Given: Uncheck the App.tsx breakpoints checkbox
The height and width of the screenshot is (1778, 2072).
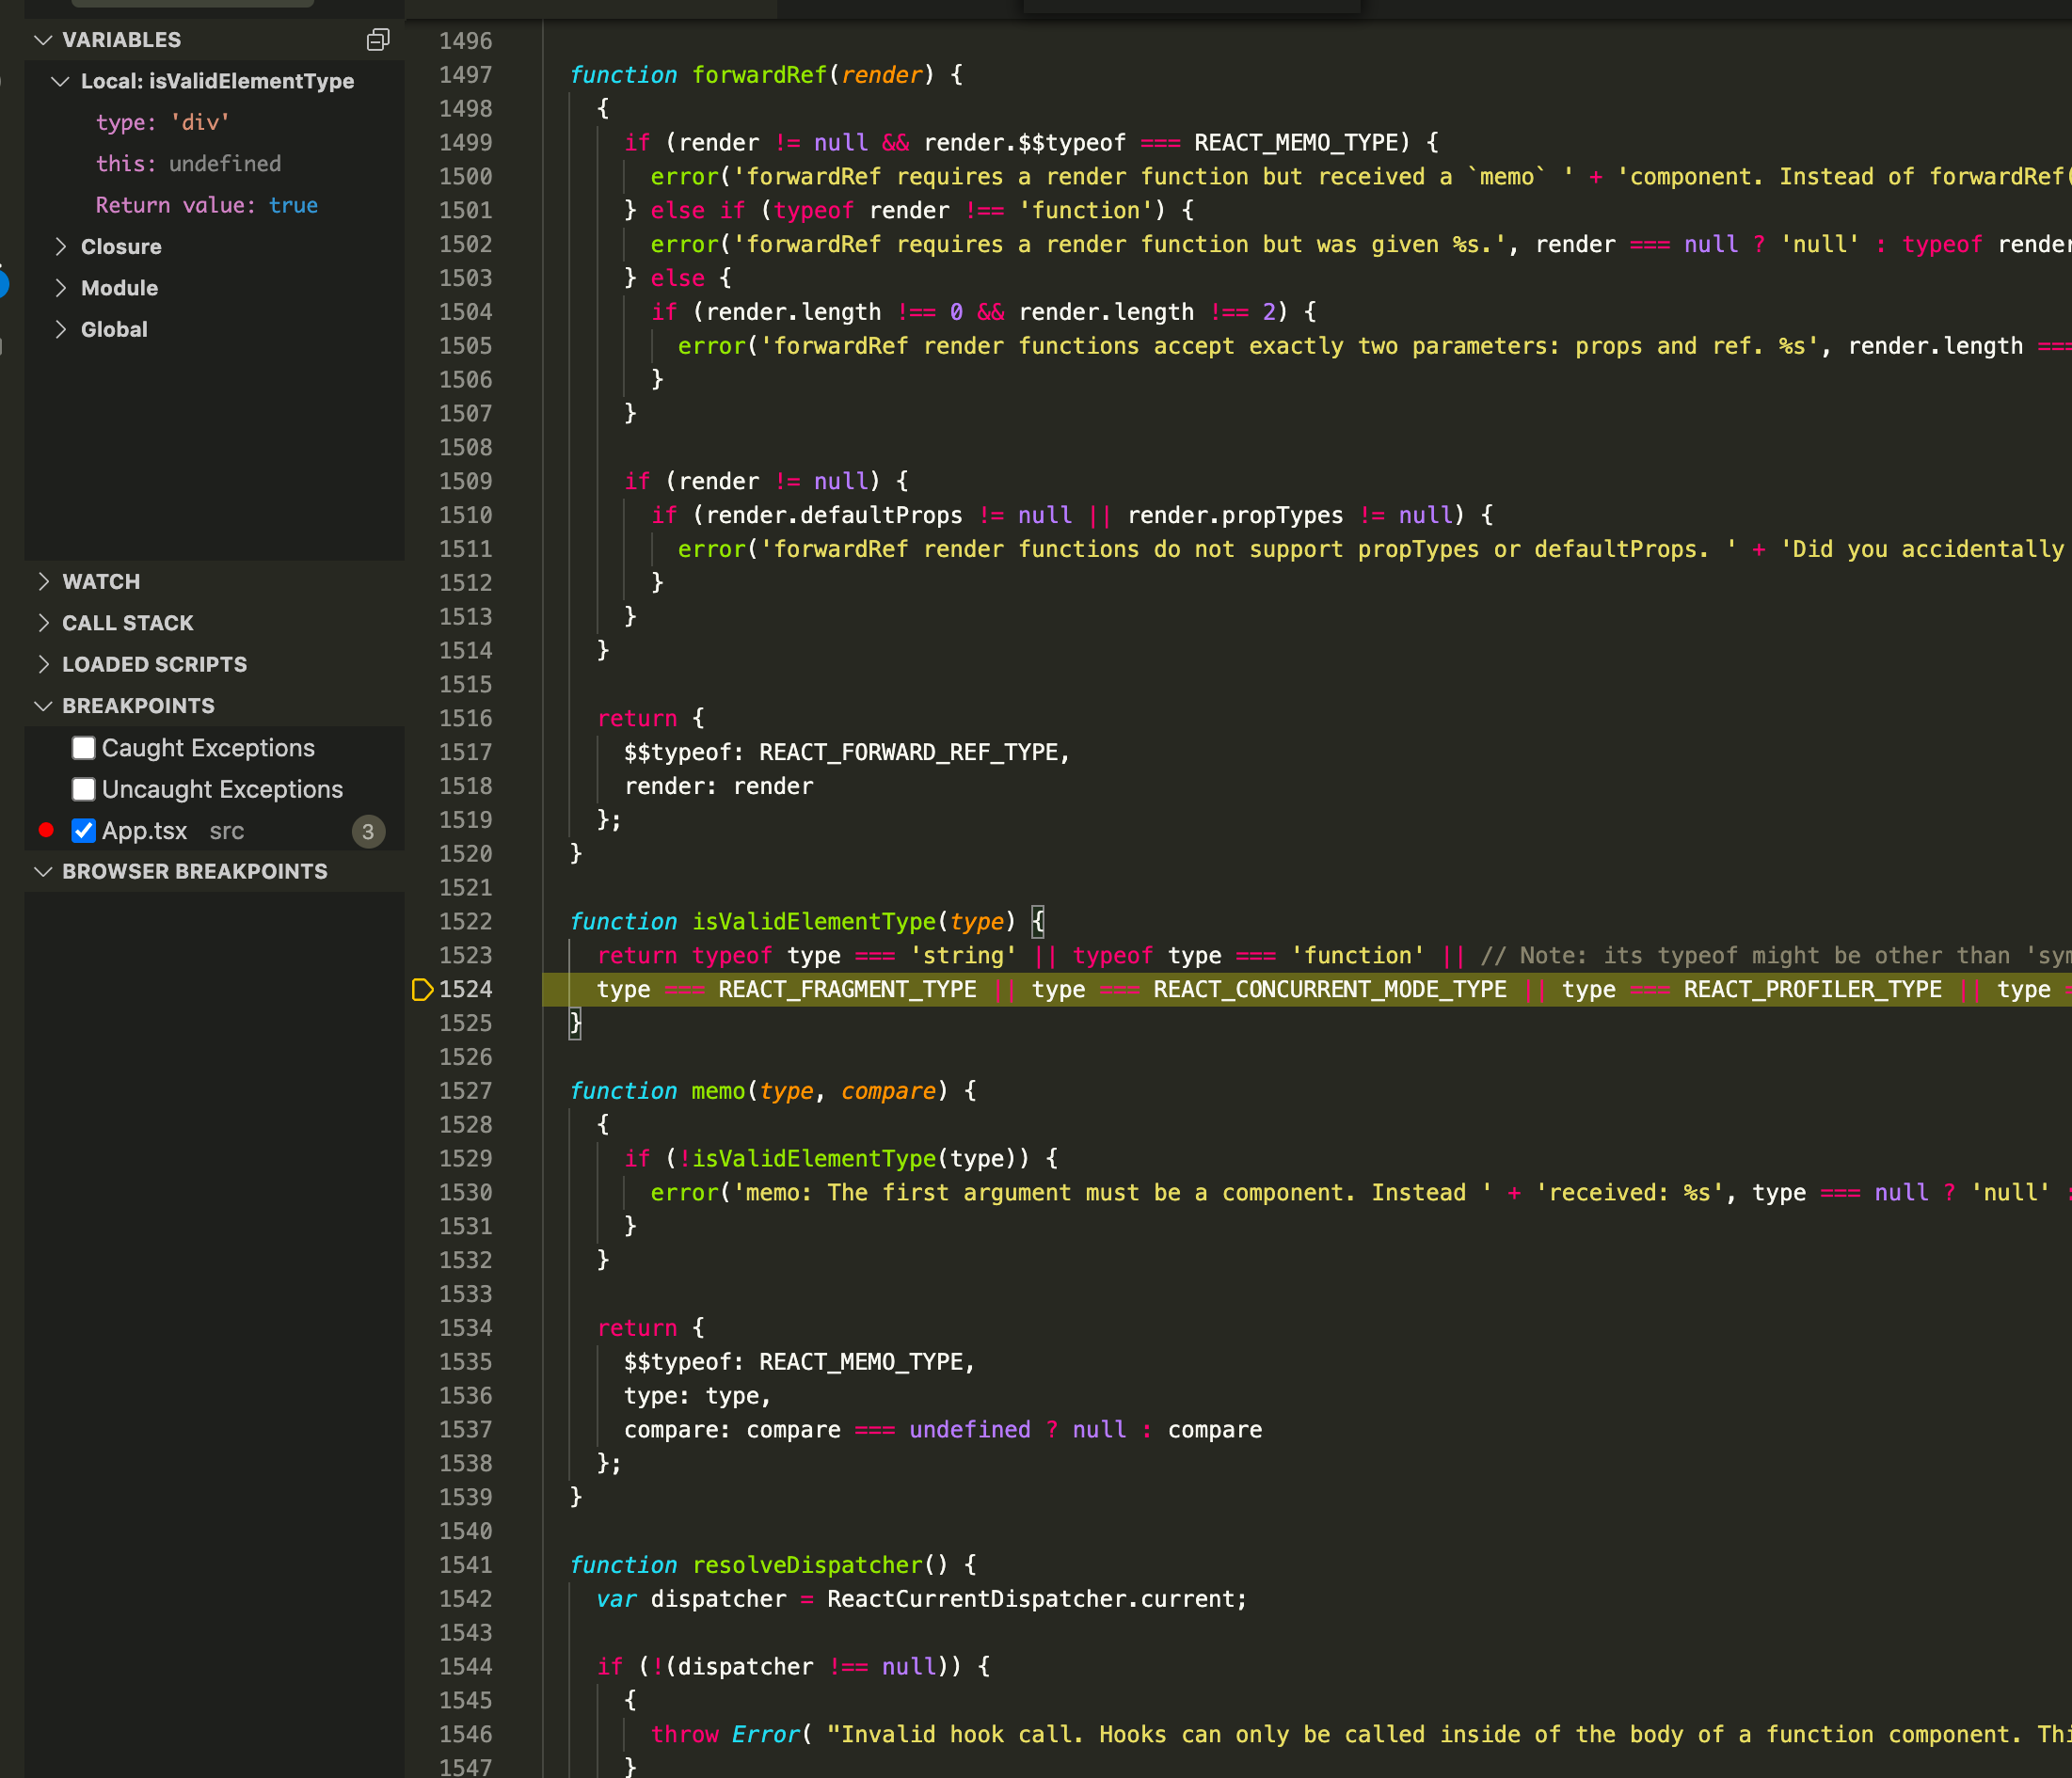Looking at the screenshot, I should pyautogui.click(x=84, y=830).
